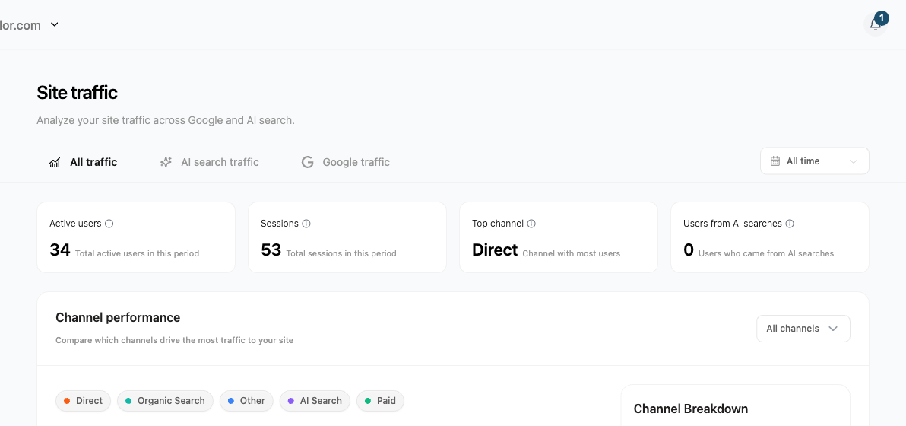Toggle the Direct channel legend chip
906x426 pixels.
(83, 401)
